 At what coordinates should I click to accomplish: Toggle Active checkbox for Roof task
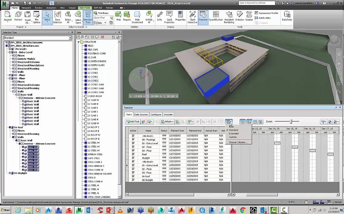point(133,154)
